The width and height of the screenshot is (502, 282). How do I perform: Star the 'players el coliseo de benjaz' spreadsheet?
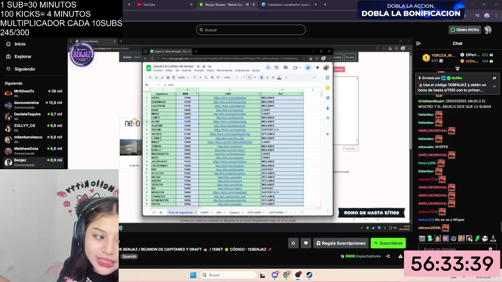pos(198,67)
